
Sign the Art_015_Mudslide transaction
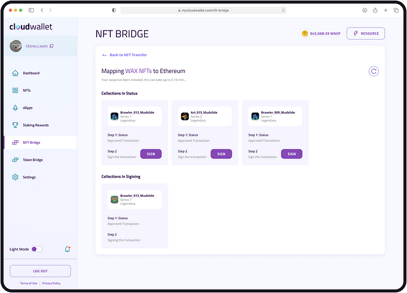click(221, 154)
